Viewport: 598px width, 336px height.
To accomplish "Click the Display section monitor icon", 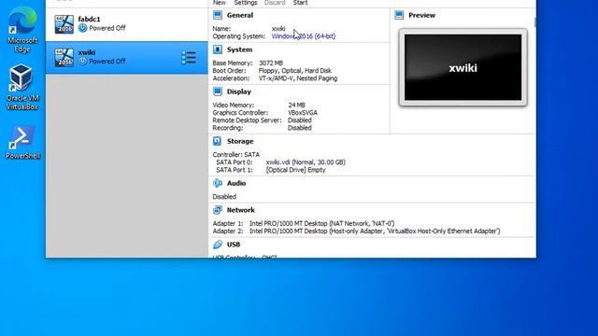I will (x=218, y=91).
